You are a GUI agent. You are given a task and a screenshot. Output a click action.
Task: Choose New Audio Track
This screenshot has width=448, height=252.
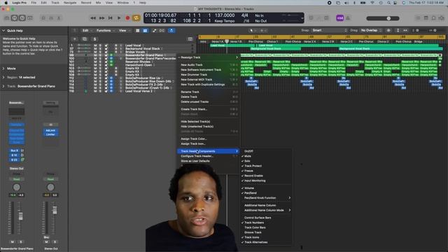(208, 65)
